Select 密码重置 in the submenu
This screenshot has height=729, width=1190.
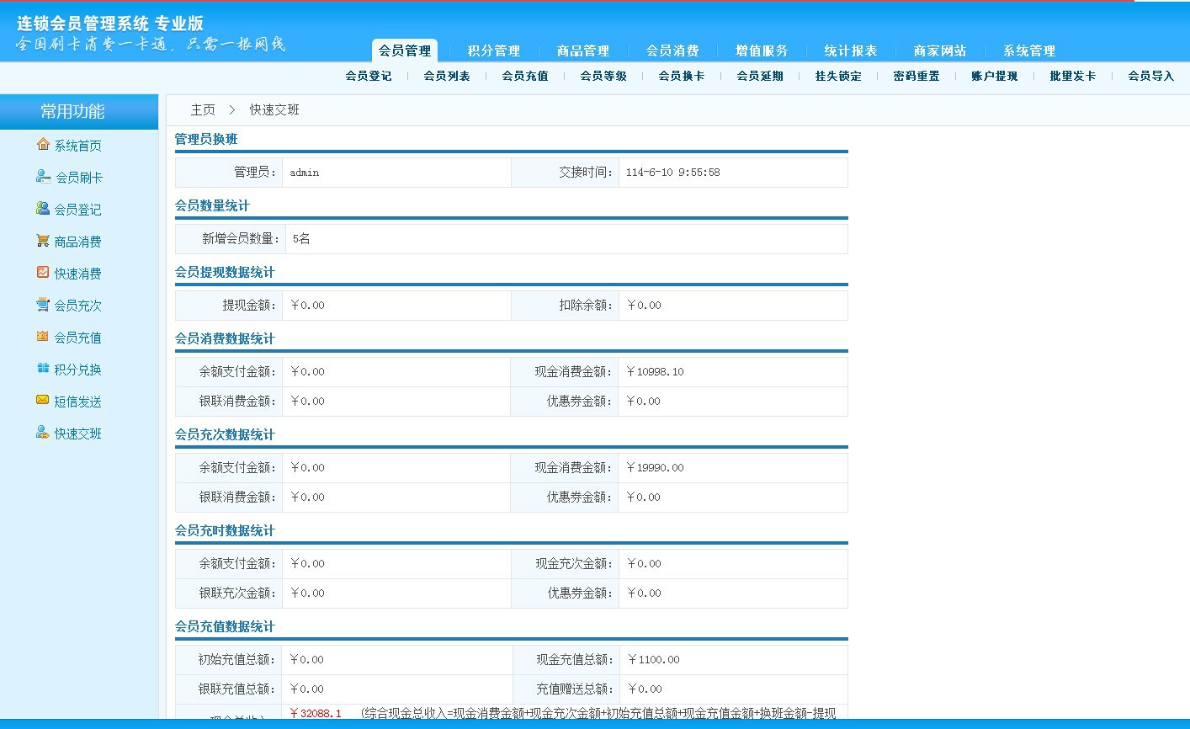pyautogui.click(x=916, y=76)
